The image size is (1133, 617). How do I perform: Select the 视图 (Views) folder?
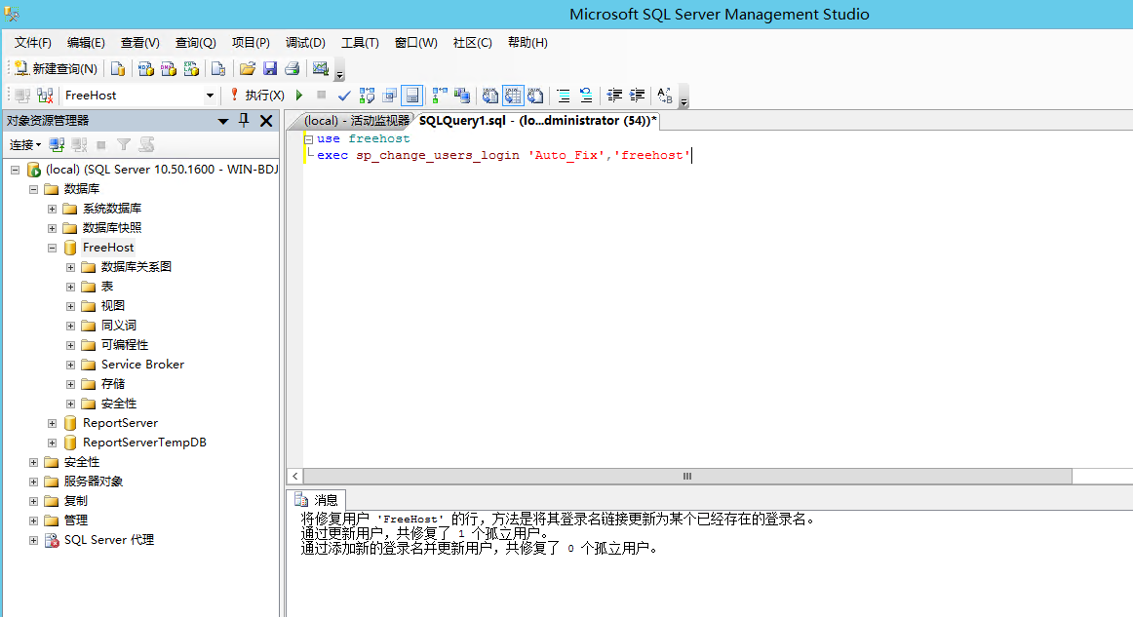113,306
